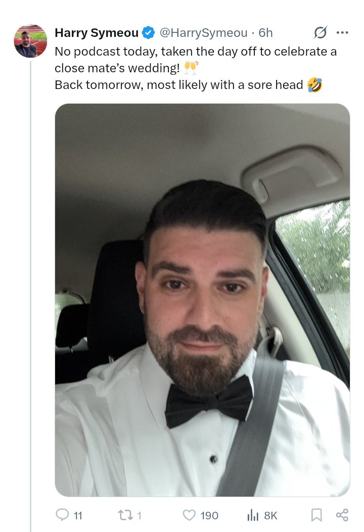Open the three-dot more options menu
Viewport: 364px width, 532px height.
coord(342,32)
